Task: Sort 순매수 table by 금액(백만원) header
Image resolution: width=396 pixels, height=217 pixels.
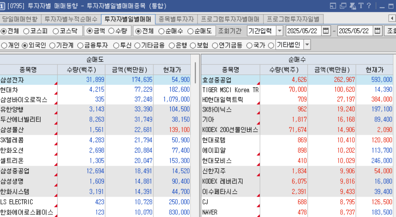Action: 332,70
